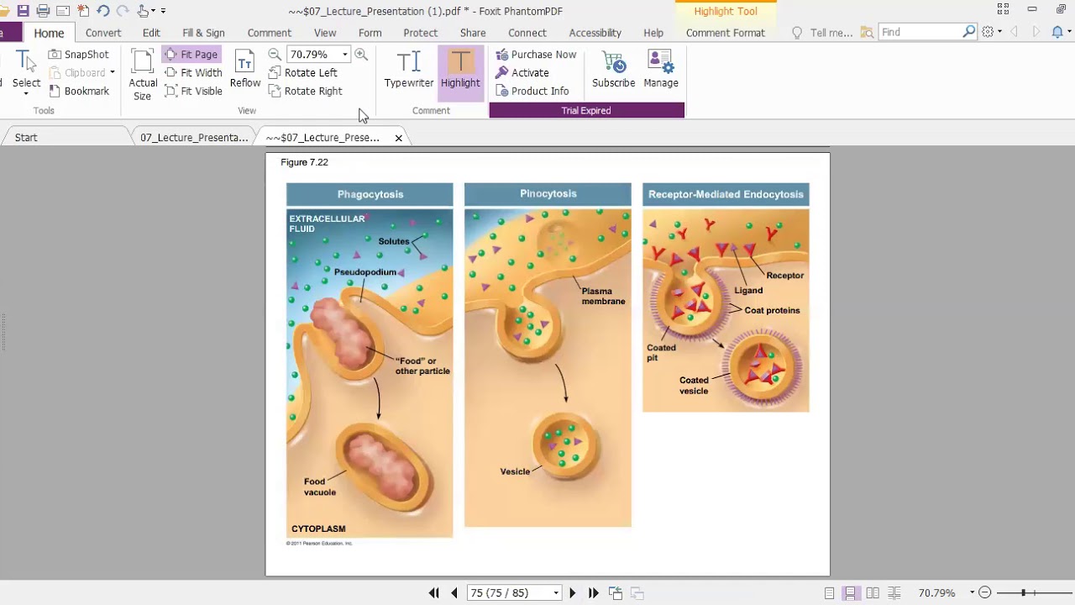Set view to Actual Size
1075x605 pixels.
pos(143,76)
